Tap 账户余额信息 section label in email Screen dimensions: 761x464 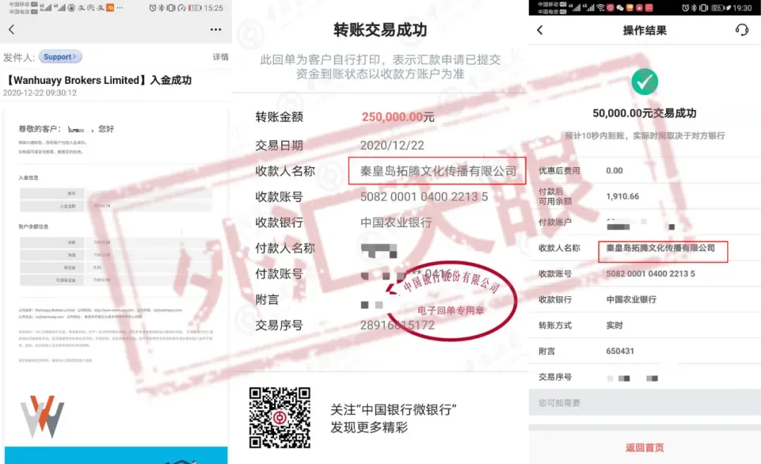click(x=34, y=226)
